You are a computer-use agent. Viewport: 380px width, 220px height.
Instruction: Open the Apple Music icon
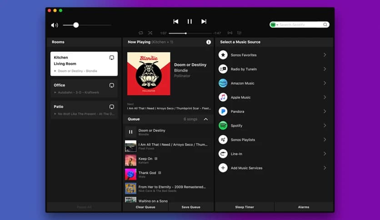223,97
